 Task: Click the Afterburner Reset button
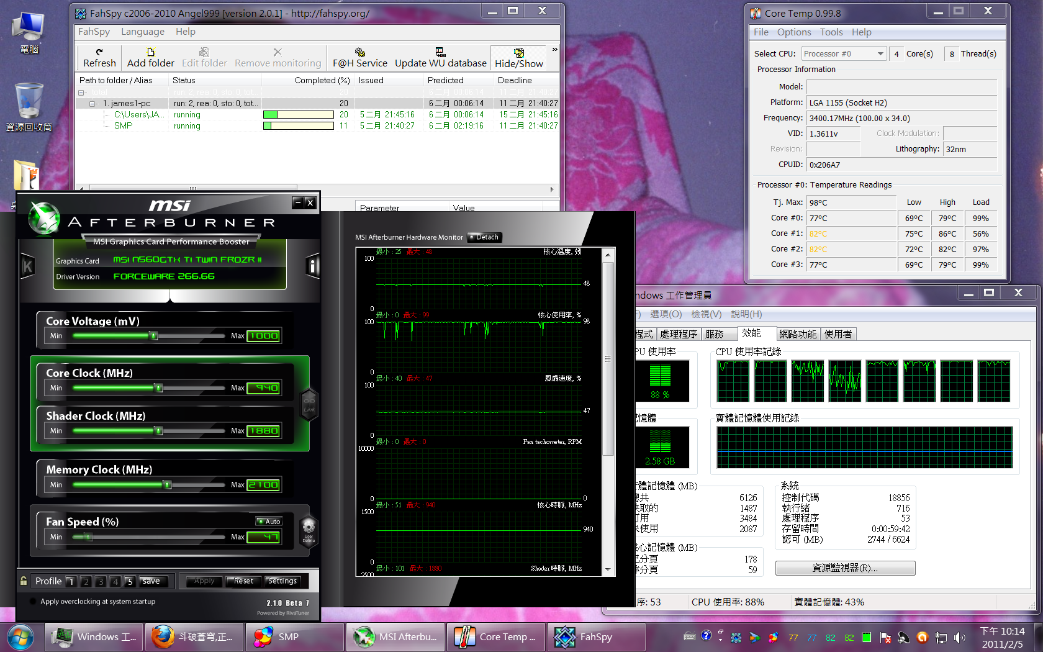(243, 581)
